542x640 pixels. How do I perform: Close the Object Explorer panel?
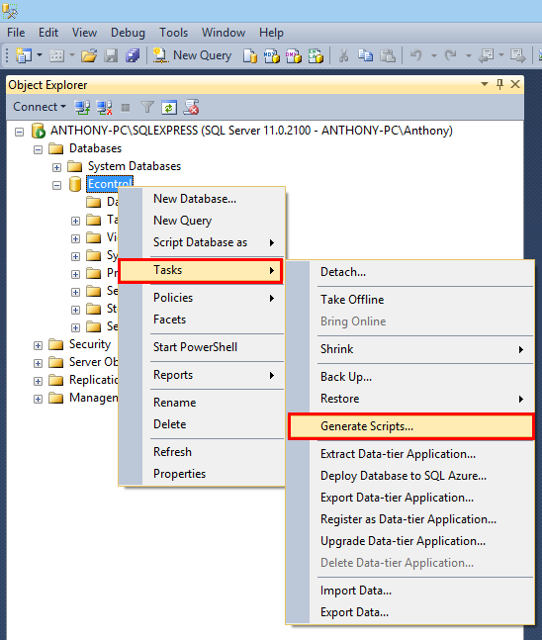pos(515,84)
